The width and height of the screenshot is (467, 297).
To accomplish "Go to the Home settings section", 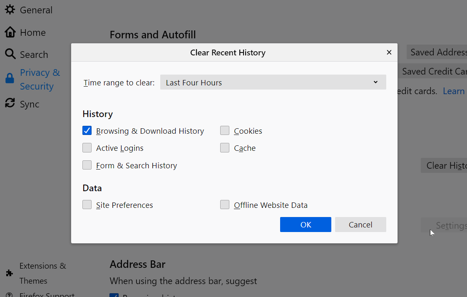I will pos(32,32).
